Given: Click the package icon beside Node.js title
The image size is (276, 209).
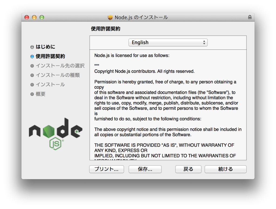Looking at the screenshot, I should [x=110, y=17].
